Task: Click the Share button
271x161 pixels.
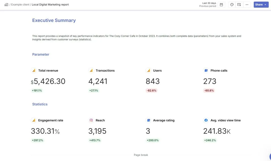Action: [x=261, y=5]
